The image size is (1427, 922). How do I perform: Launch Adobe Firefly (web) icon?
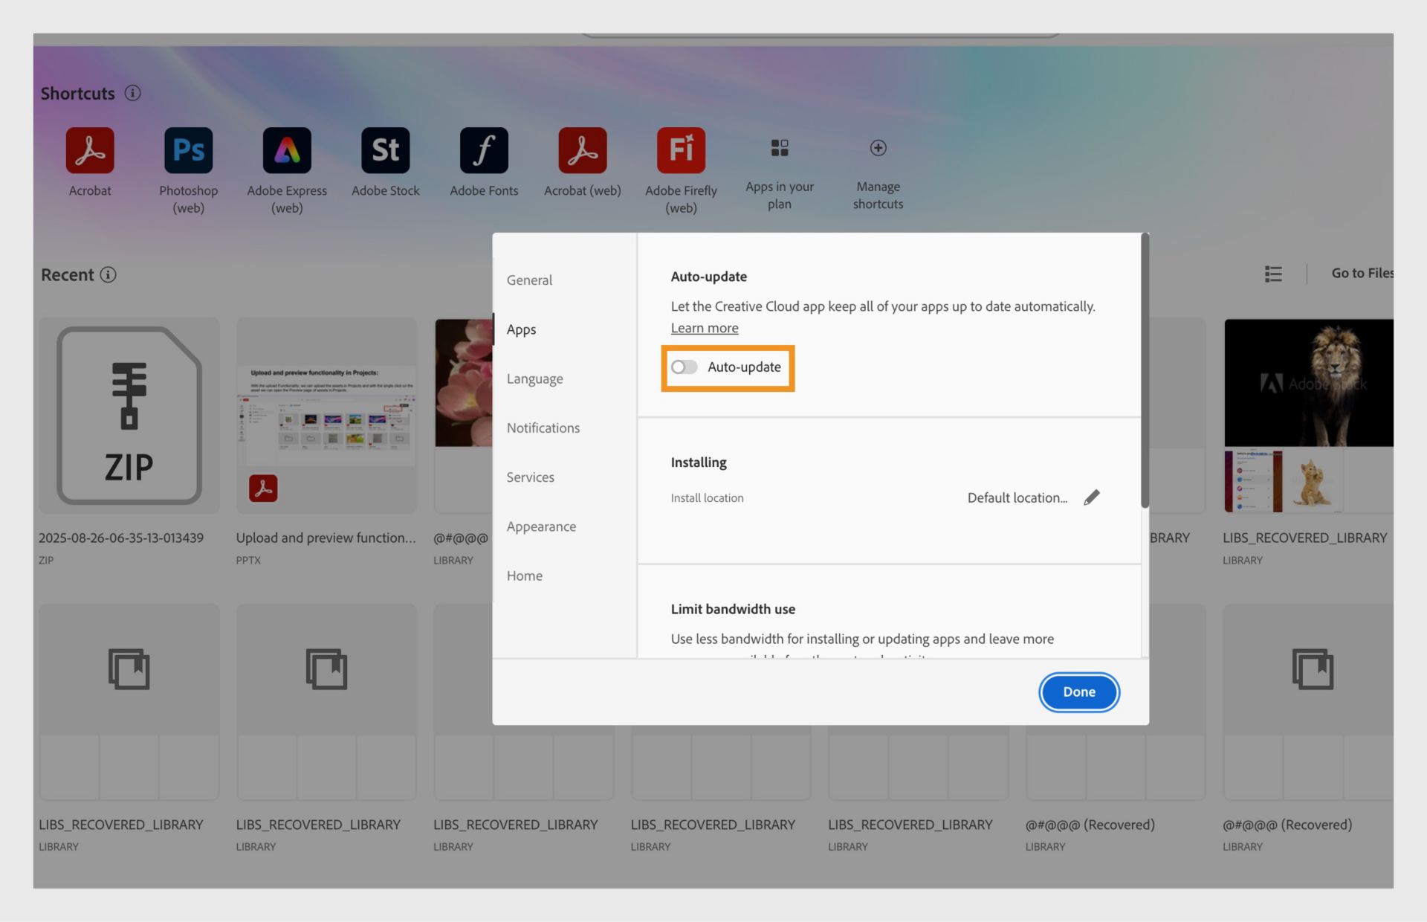click(x=681, y=150)
